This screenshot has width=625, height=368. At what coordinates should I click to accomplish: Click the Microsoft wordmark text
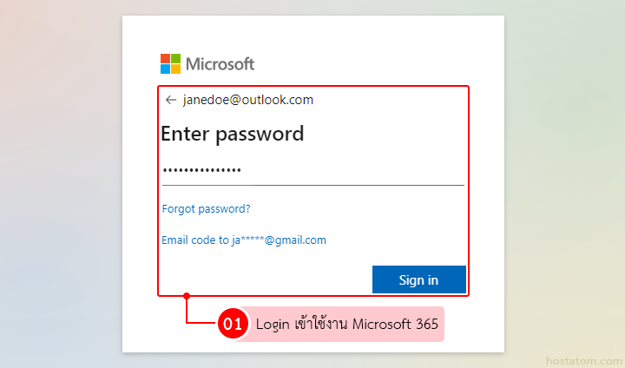click(220, 64)
